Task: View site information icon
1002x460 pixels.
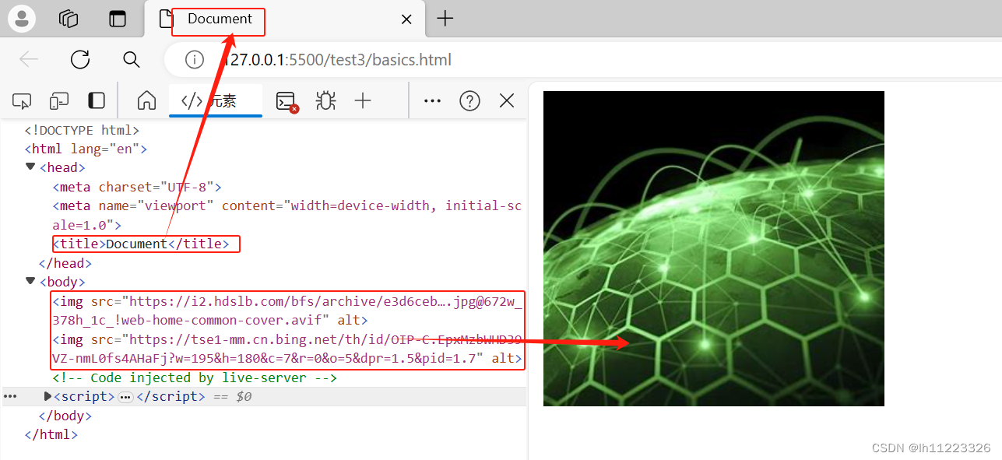Action: (195, 60)
